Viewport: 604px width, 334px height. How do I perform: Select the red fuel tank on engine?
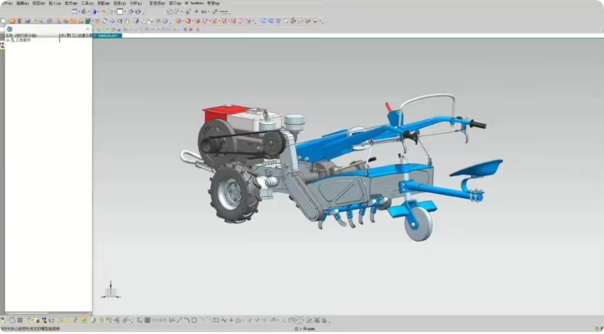(219, 115)
